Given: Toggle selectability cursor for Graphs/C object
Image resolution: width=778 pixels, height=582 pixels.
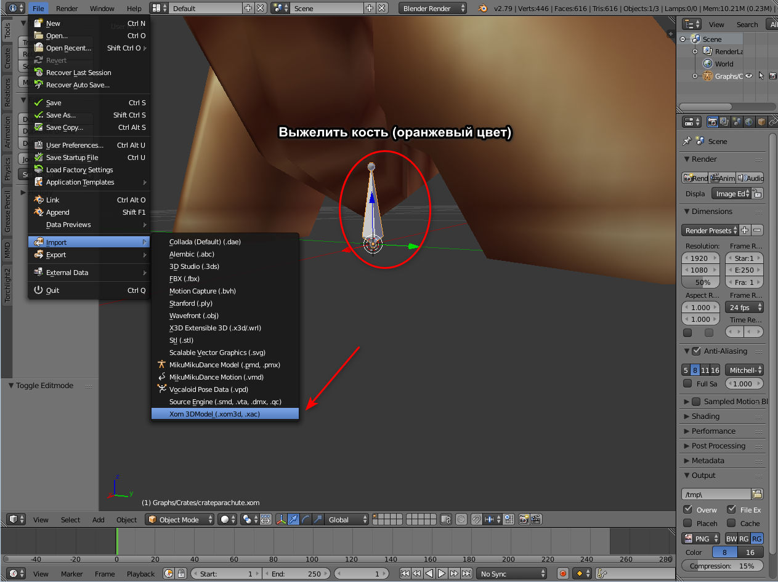Looking at the screenshot, I should 761,76.
